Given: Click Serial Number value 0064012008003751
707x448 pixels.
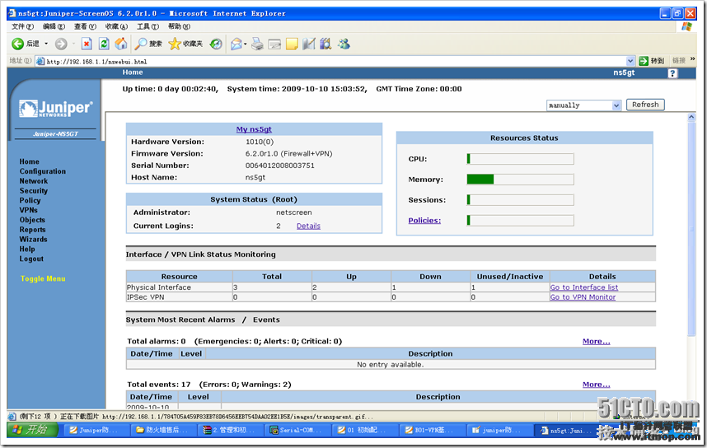Looking at the screenshot, I should click(279, 166).
